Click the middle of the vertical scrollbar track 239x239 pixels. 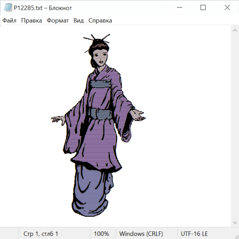(x=235, y=126)
